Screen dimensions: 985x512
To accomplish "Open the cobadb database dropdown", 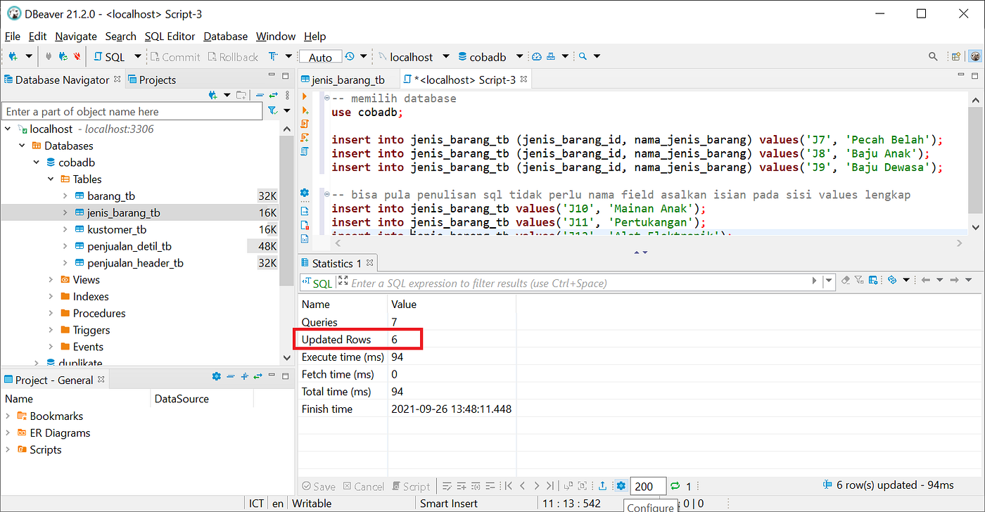I will (x=519, y=56).
